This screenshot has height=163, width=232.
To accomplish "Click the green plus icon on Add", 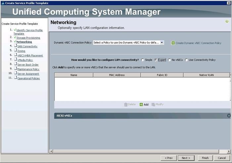I will pos(141,104).
